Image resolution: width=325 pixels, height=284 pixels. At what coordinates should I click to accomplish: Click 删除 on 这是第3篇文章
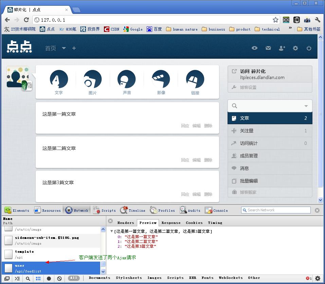coord(208,194)
